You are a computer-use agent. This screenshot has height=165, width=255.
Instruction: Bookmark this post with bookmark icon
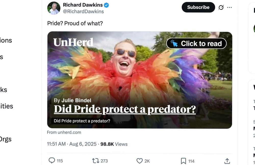tap(183, 161)
